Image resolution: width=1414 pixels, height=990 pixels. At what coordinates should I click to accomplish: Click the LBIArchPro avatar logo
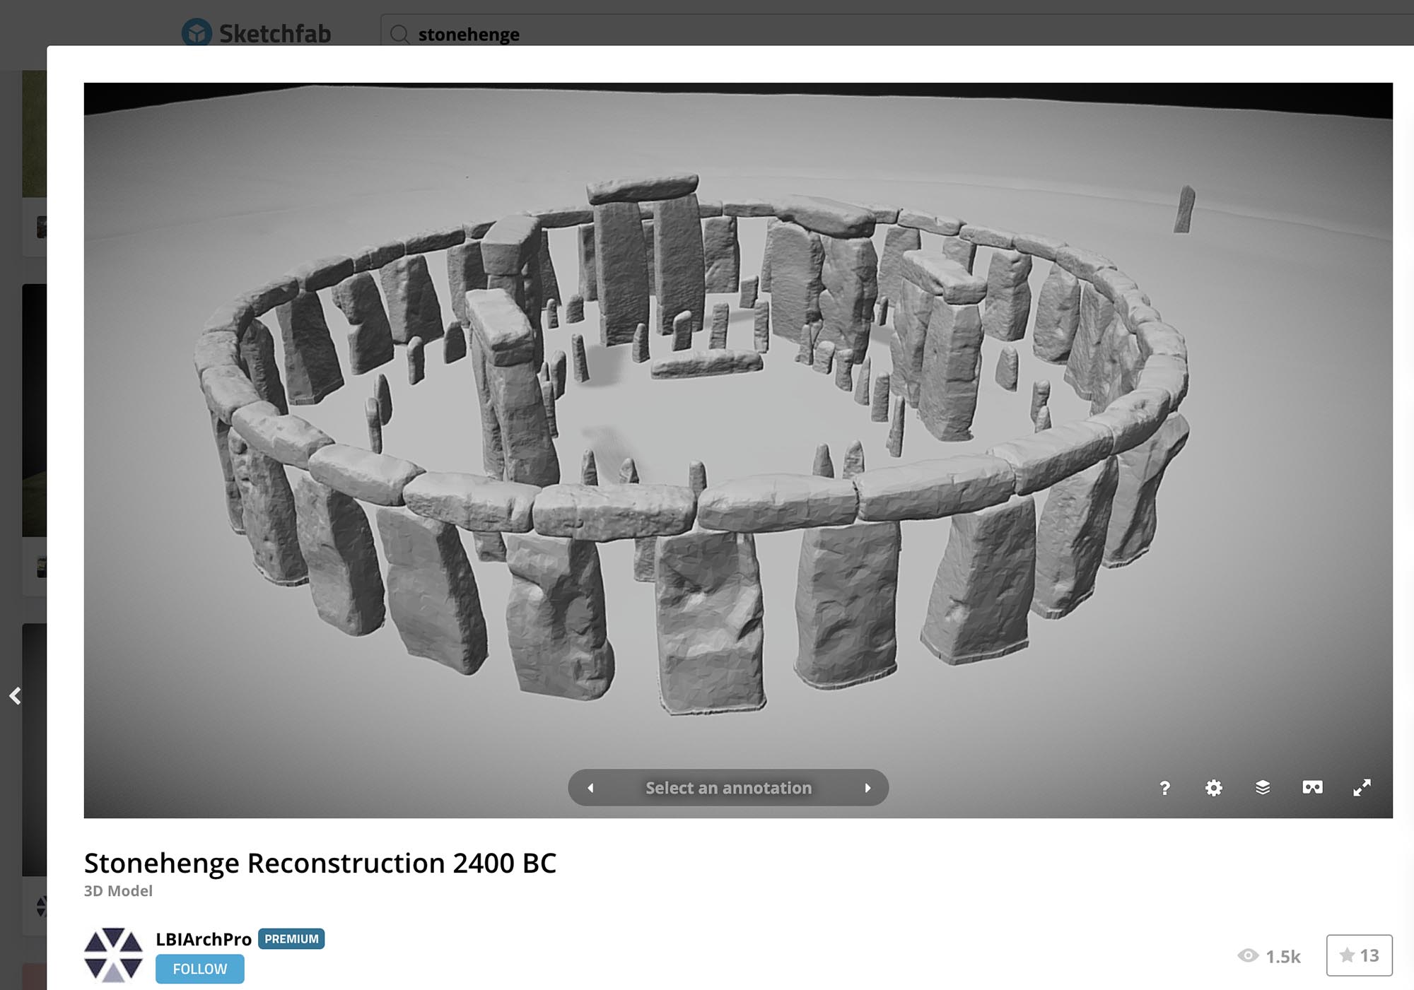[113, 954]
